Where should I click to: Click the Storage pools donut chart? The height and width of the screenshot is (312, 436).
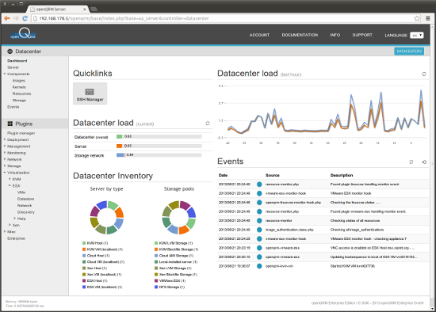tap(179, 217)
